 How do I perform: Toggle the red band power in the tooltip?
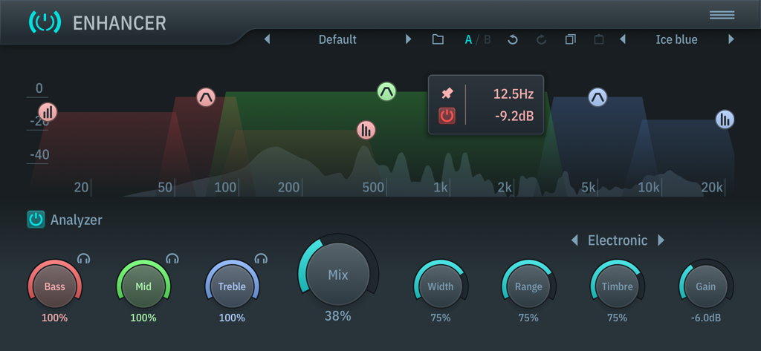pyautogui.click(x=447, y=116)
